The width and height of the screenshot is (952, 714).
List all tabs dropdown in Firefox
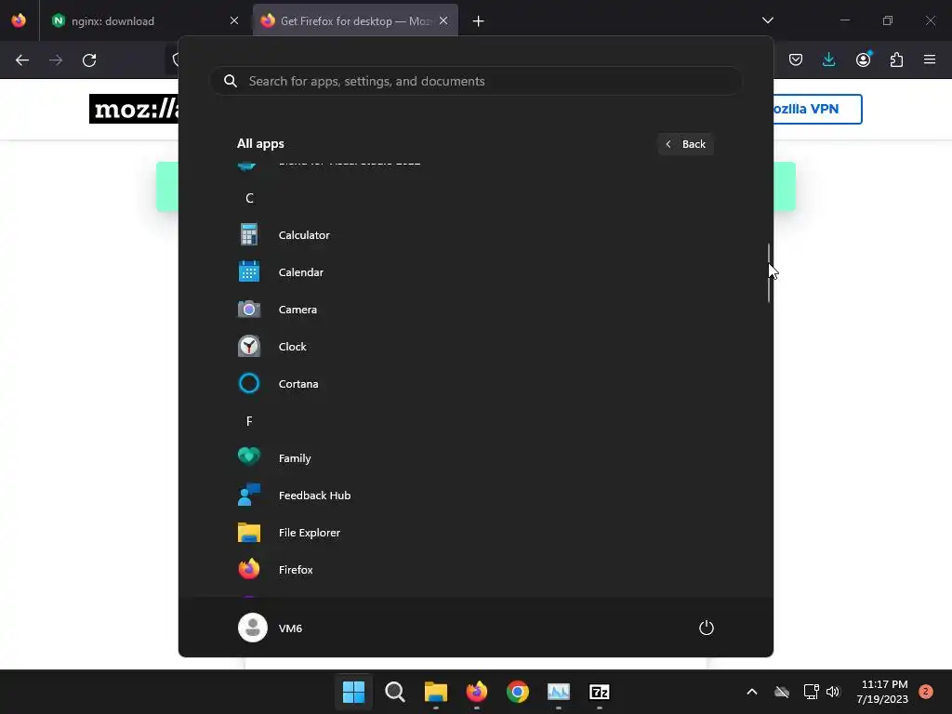pyautogui.click(x=767, y=20)
